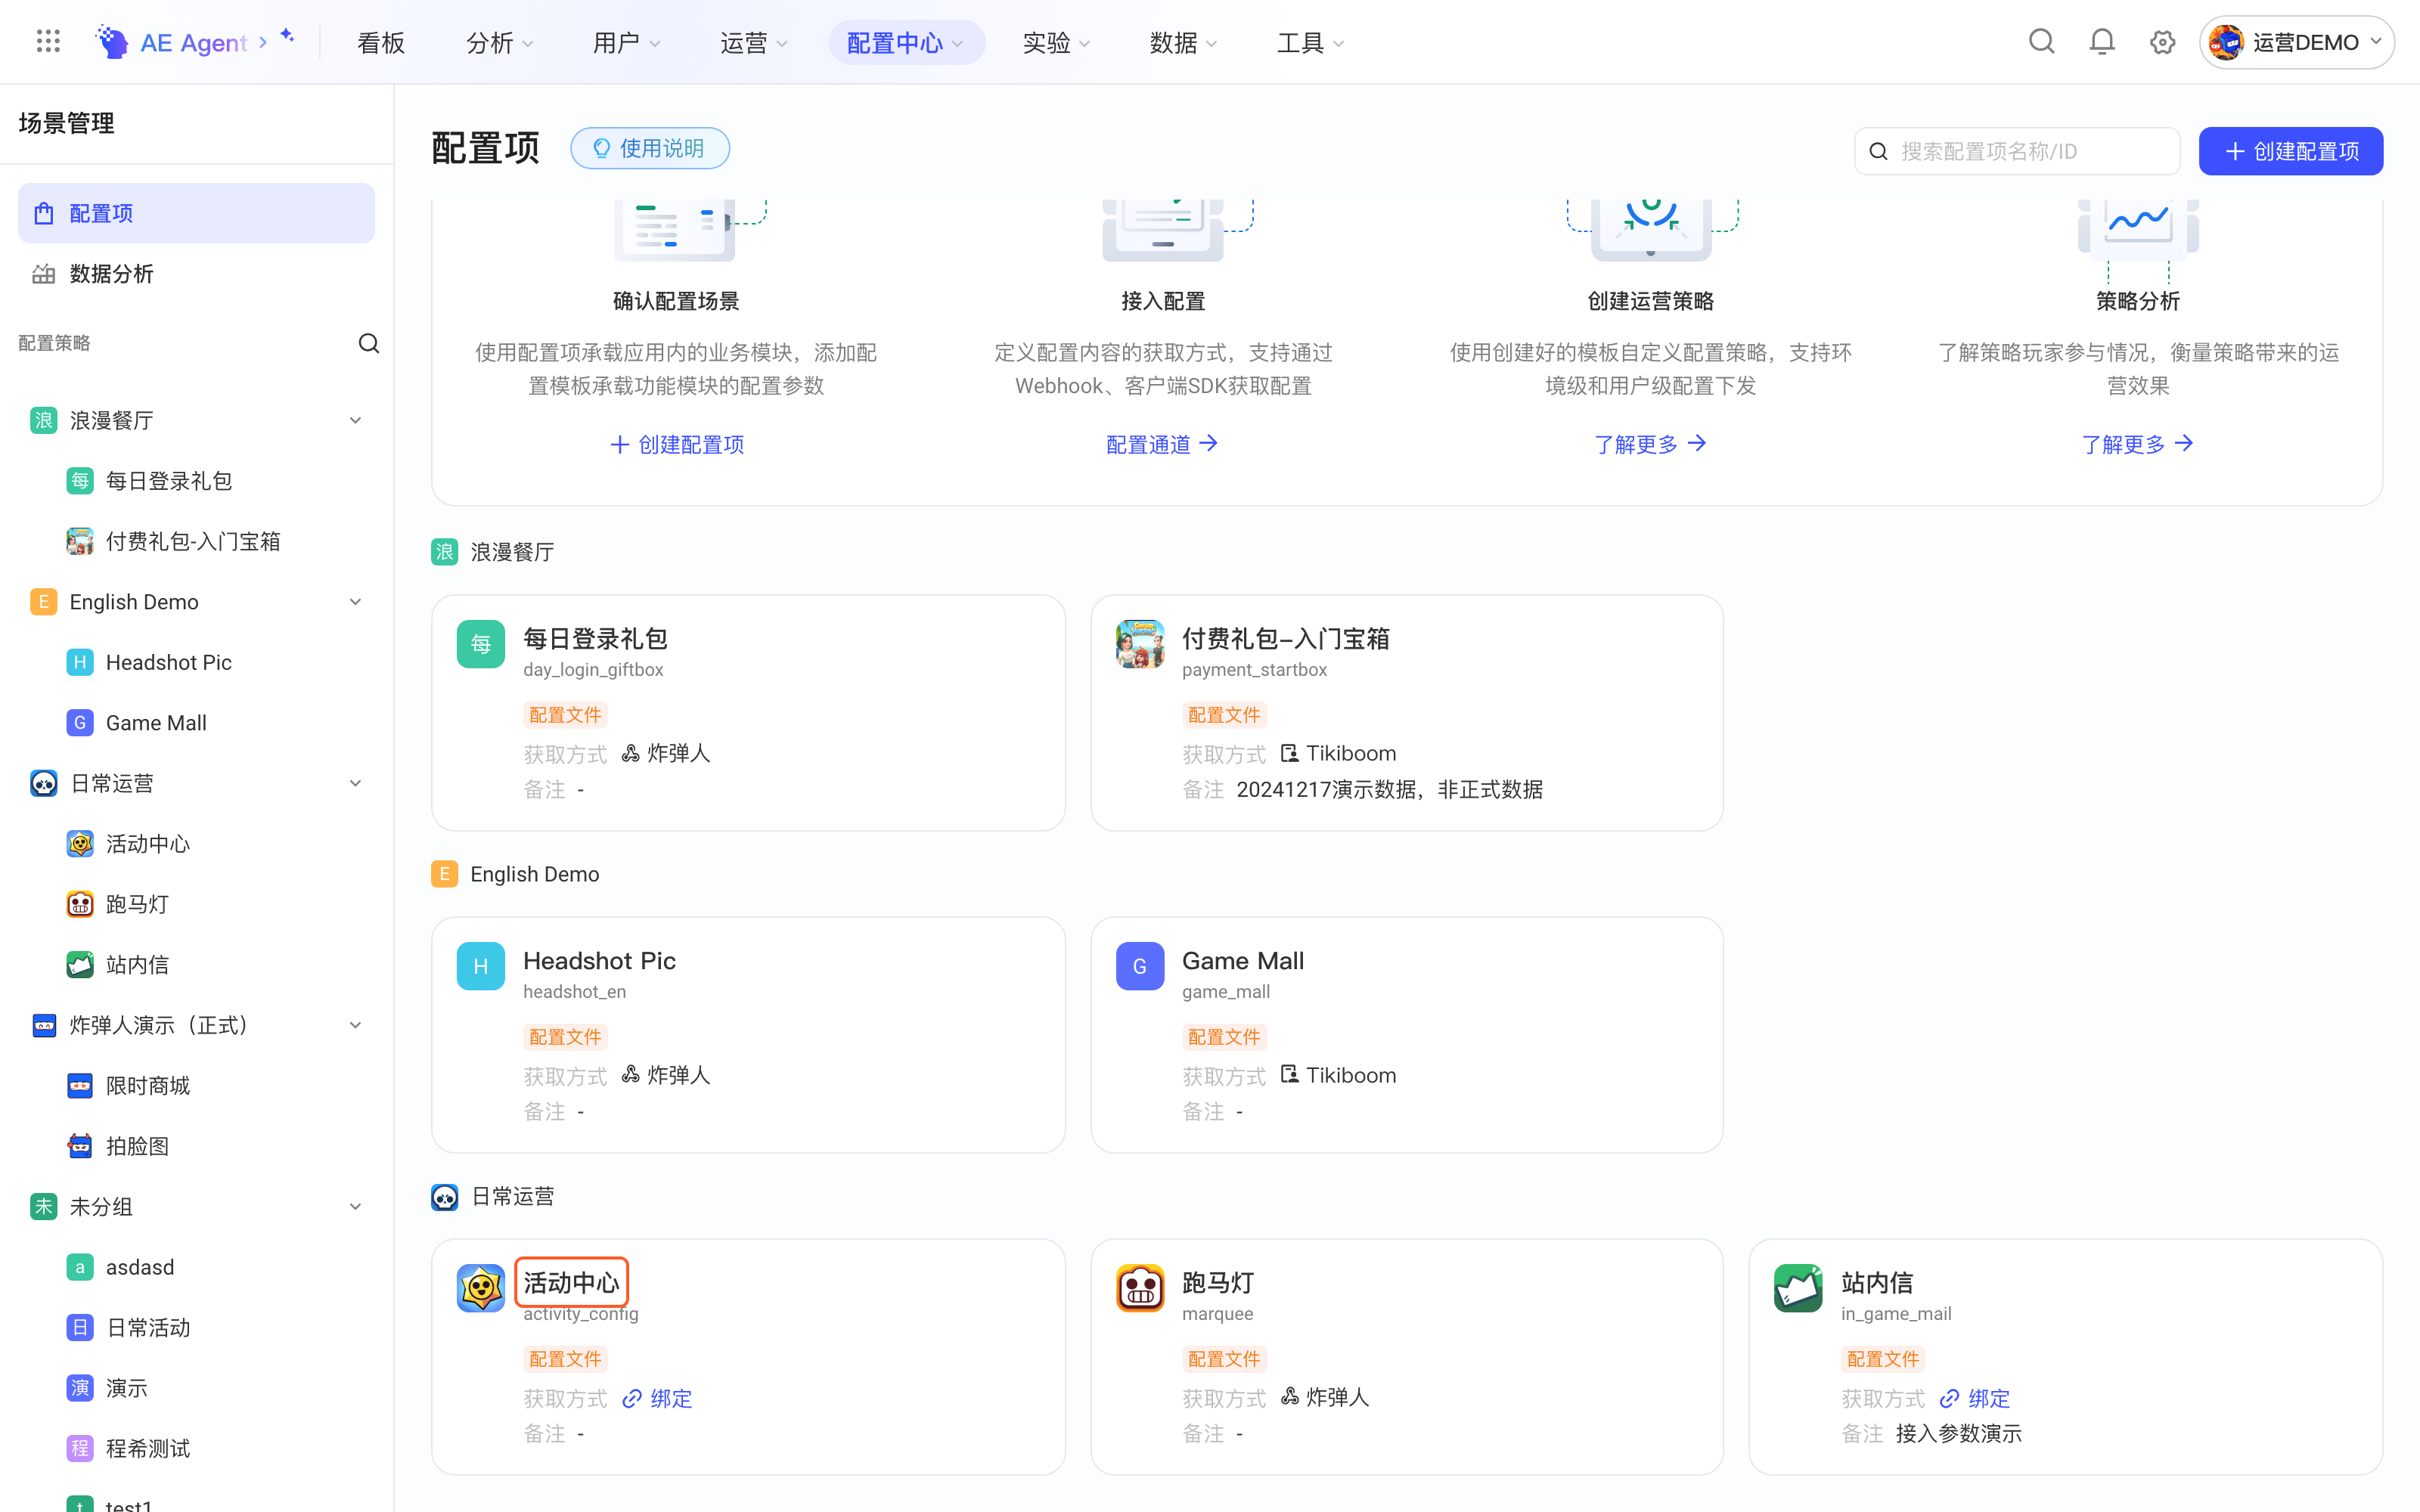Screen dimensions: 2420x1512
Task: Select 配置项 in the sidebar
Action: click(x=196, y=213)
